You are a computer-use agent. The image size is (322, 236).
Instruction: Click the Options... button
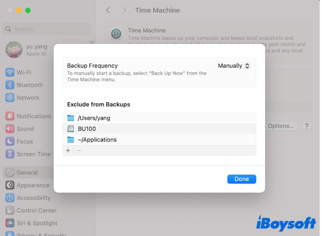click(x=281, y=126)
